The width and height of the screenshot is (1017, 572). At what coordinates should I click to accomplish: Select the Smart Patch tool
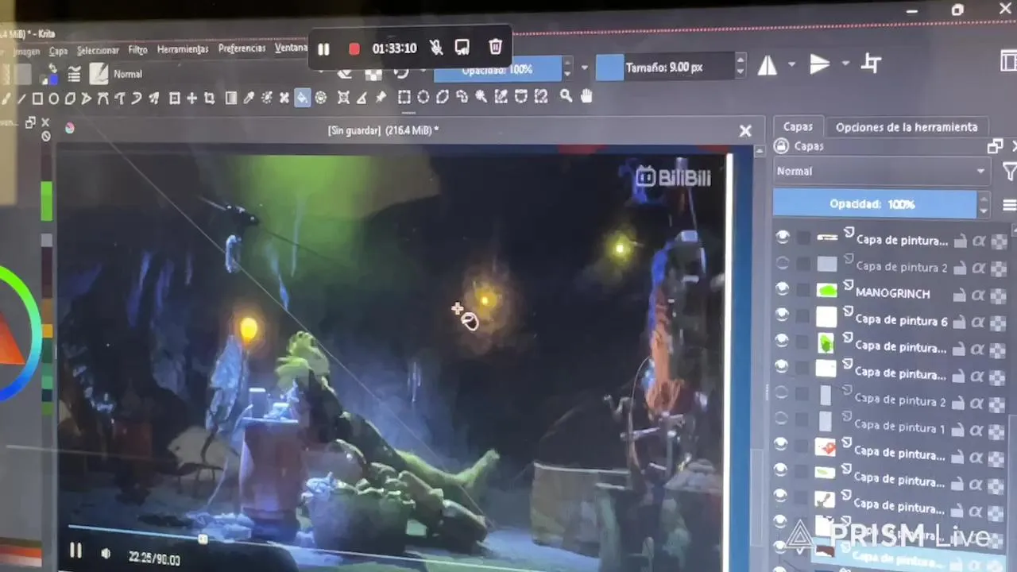point(284,98)
